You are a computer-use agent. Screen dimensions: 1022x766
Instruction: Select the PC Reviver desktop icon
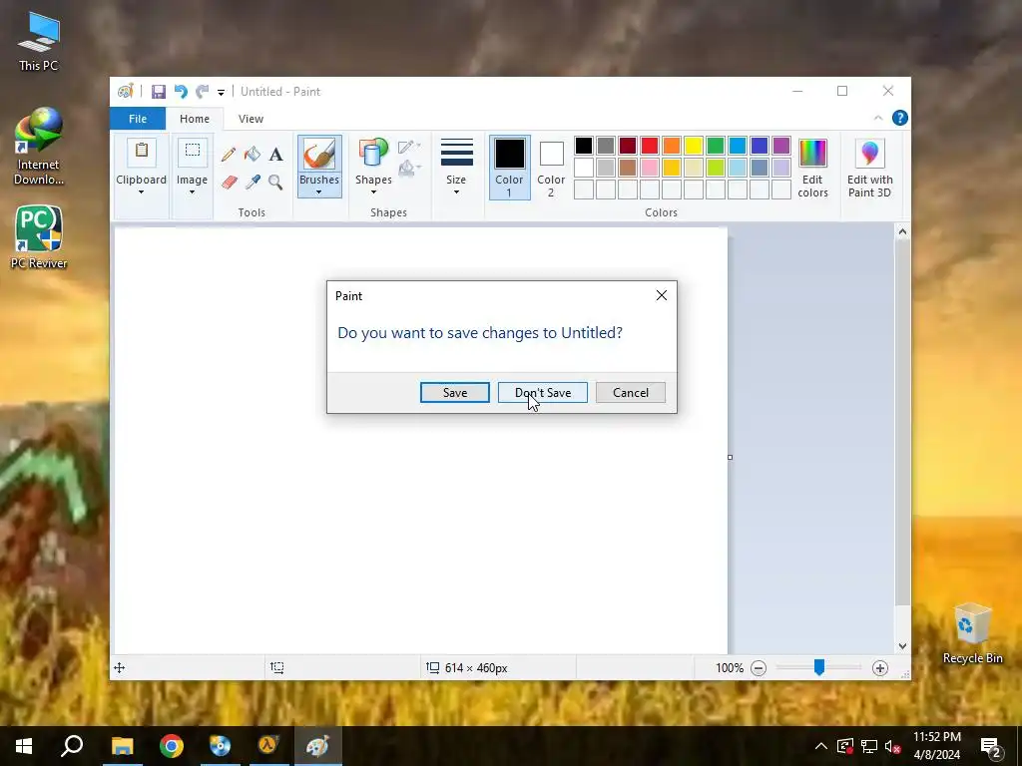click(39, 237)
